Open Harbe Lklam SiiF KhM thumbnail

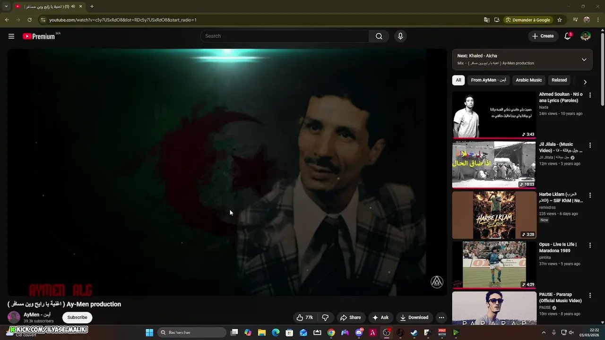494,214
